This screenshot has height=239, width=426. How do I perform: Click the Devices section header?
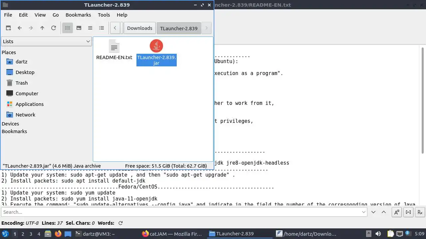pos(10,124)
